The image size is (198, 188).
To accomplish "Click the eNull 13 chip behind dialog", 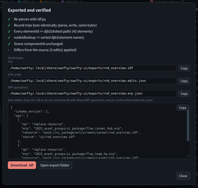I will (x=7, y=1).
